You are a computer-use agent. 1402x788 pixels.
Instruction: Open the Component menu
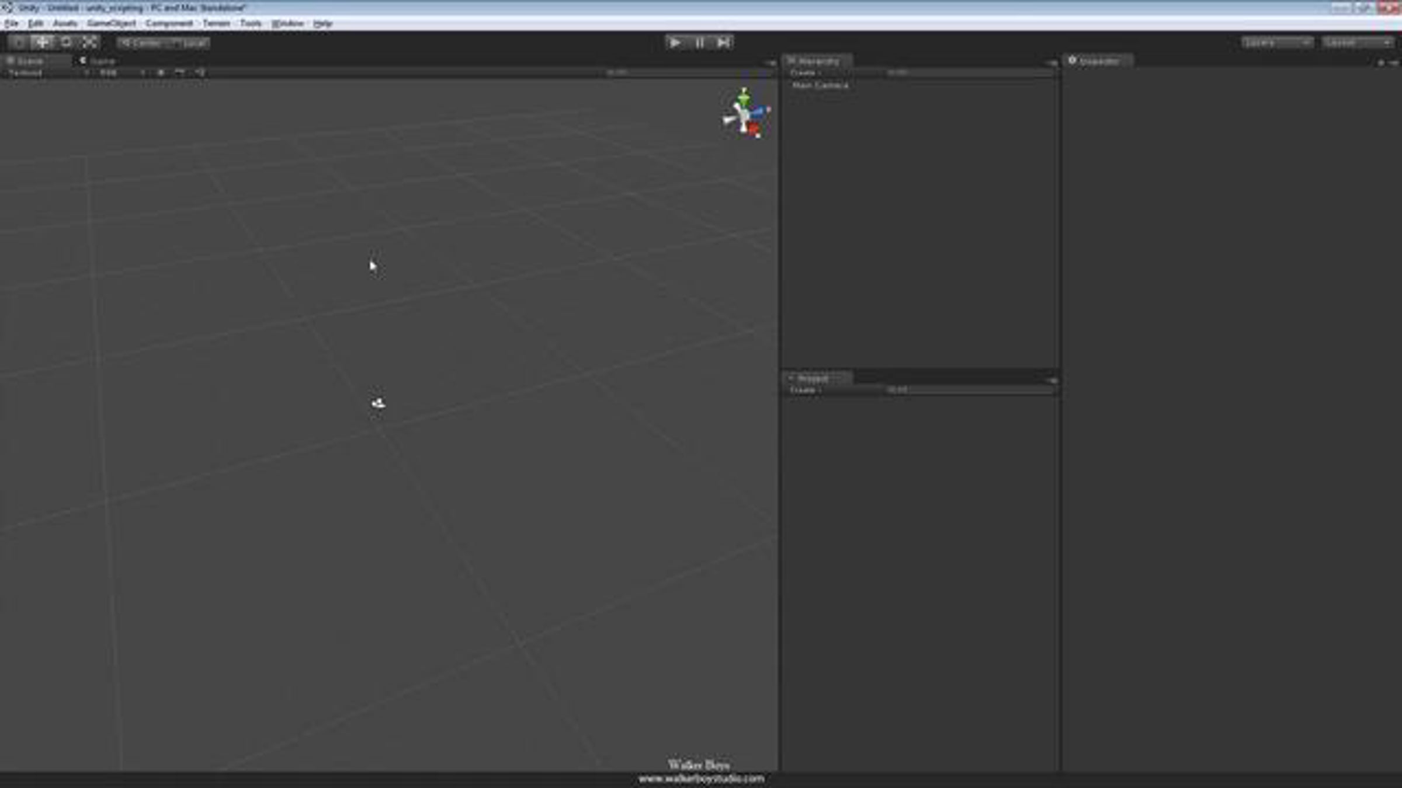point(169,23)
